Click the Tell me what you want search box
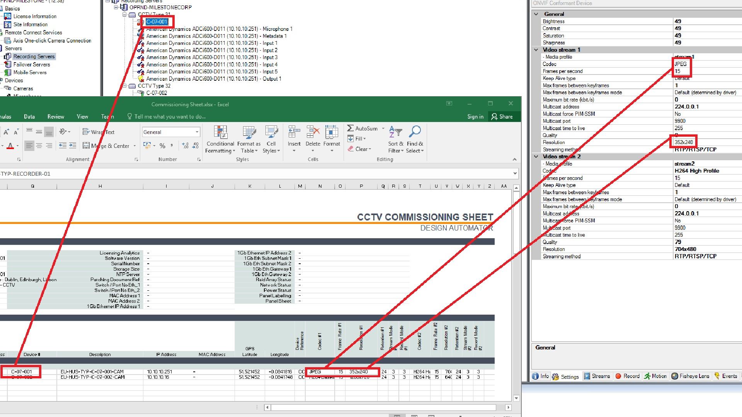Image resolution: width=742 pixels, height=417 pixels. click(166, 117)
